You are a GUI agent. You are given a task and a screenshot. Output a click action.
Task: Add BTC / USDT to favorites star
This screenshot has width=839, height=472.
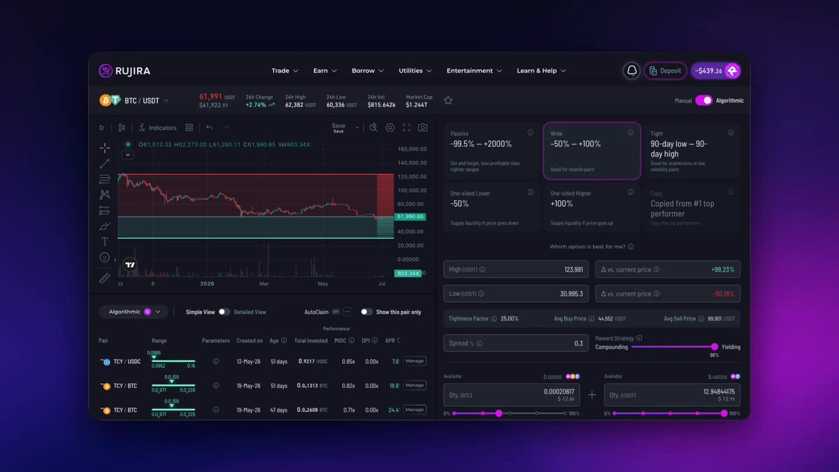coord(448,101)
